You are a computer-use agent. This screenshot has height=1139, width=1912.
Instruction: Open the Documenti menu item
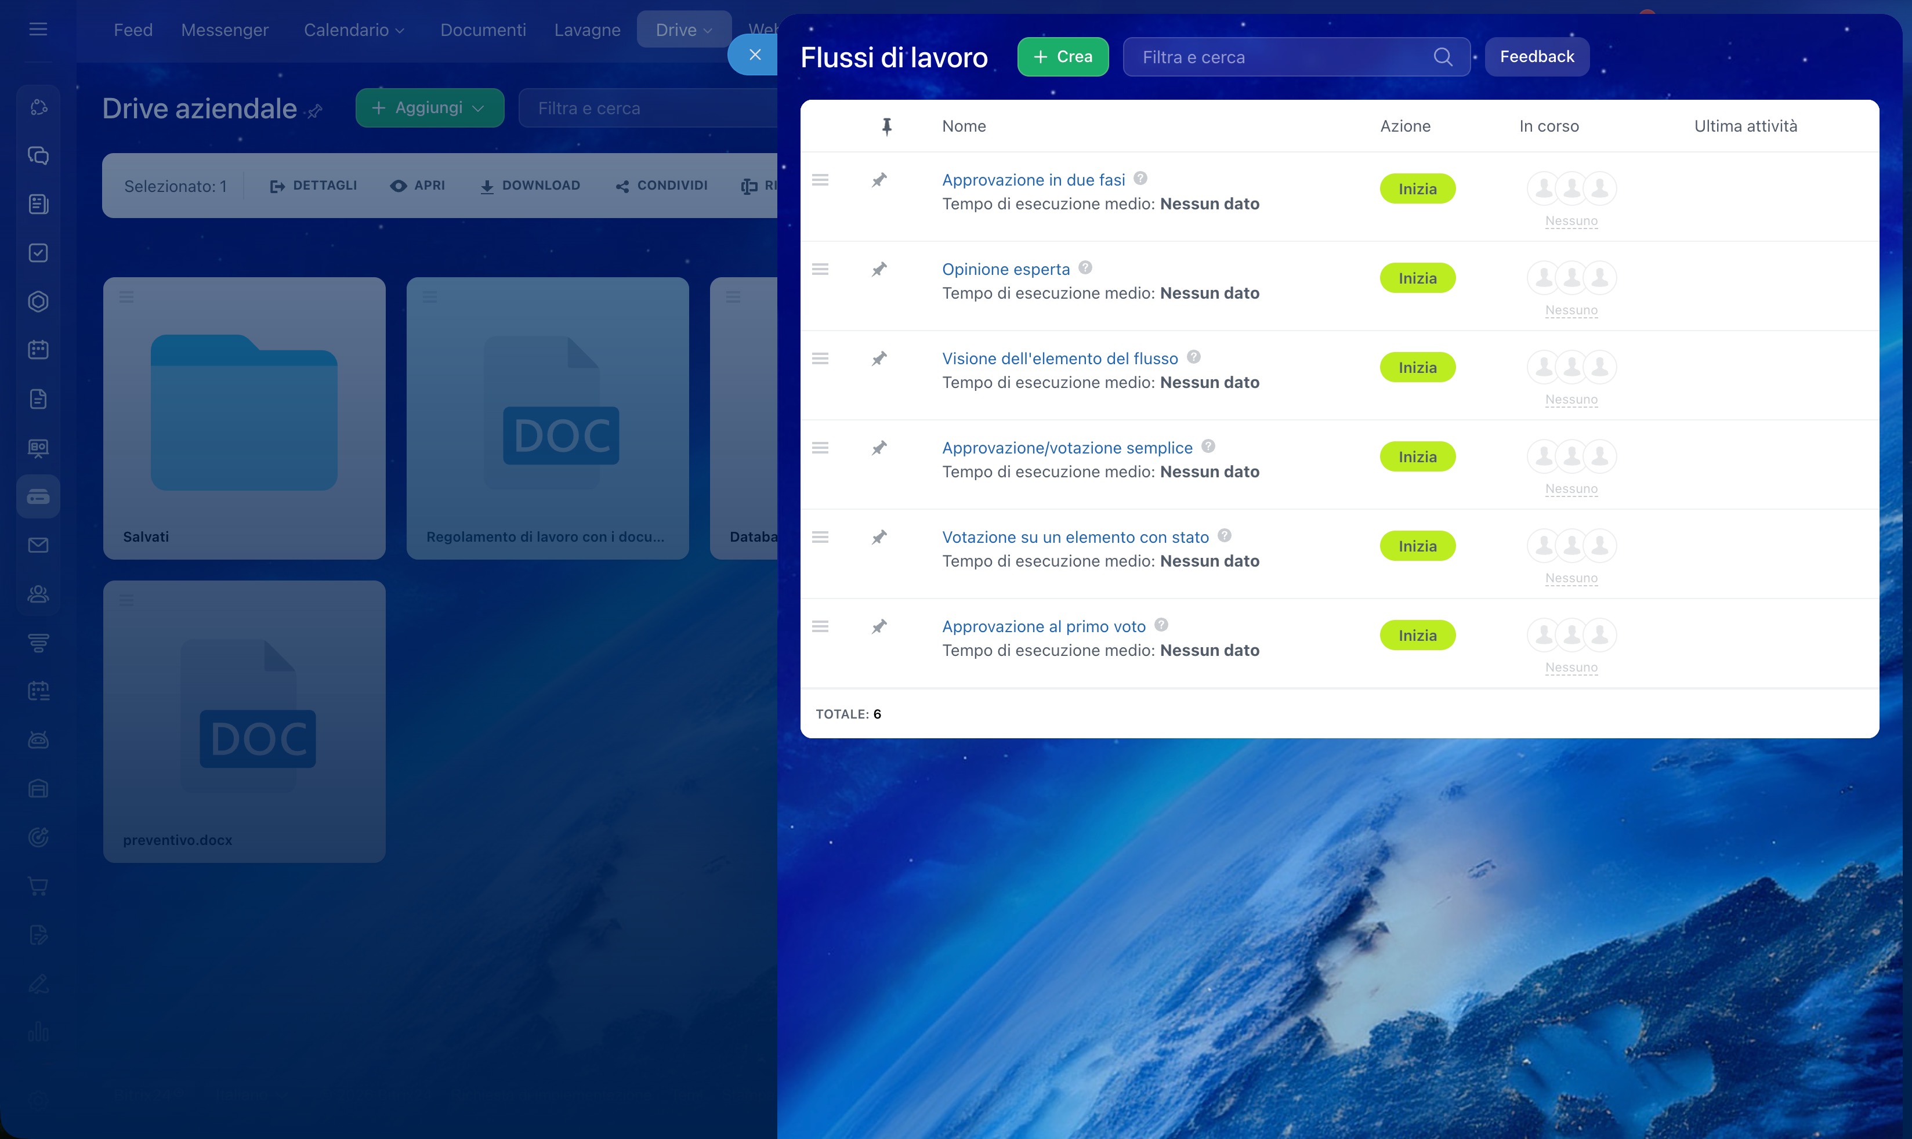click(x=483, y=30)
